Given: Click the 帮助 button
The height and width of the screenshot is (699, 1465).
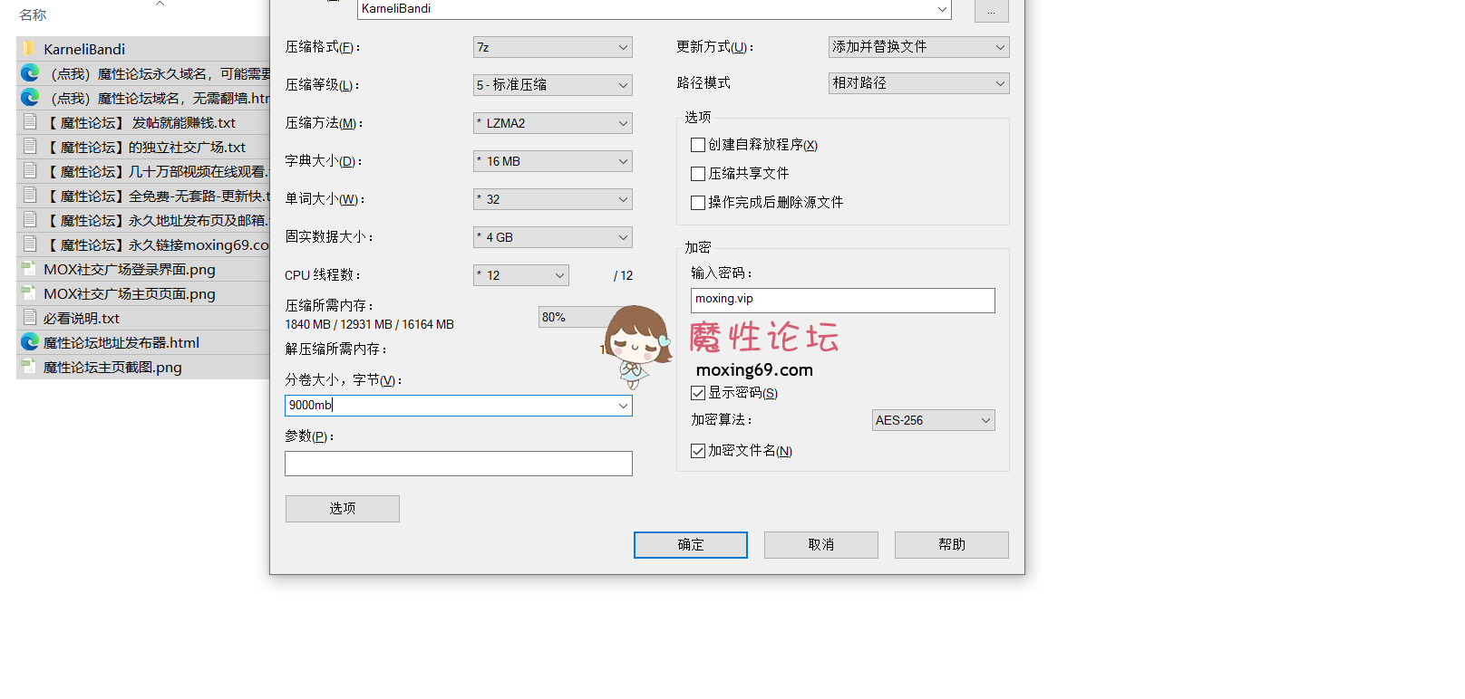Looking at the screenshot, I should click(952, 545).
